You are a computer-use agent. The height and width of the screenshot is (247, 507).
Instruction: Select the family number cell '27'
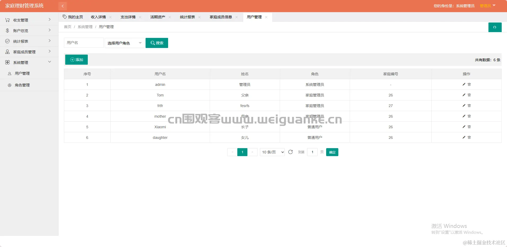tap(391, 106)
